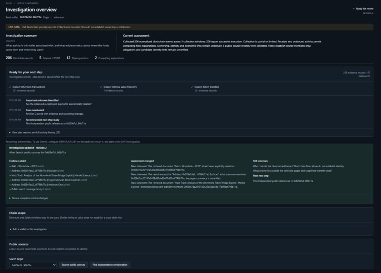This screenshot has height=273, width=381.
Task: Click the Investigation summary heading
Action: pos(21,36)
